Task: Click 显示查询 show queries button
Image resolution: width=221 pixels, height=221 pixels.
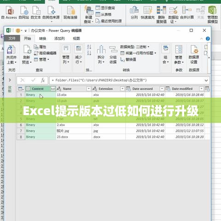Action: coord(105,8)
